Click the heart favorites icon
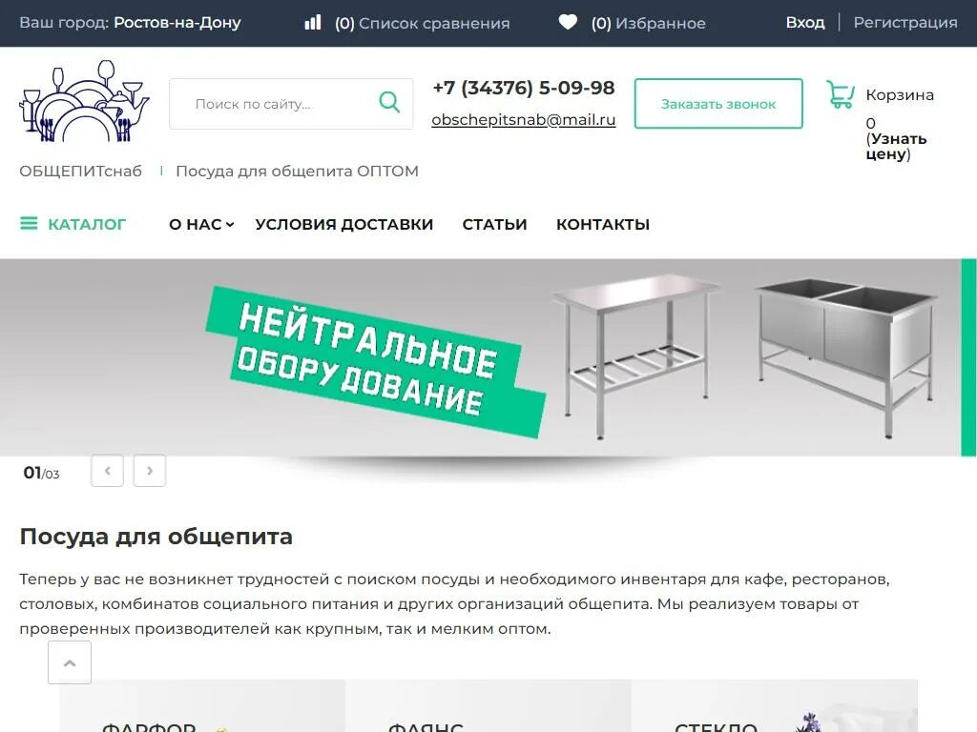977x732 pixels. [568, 23]
